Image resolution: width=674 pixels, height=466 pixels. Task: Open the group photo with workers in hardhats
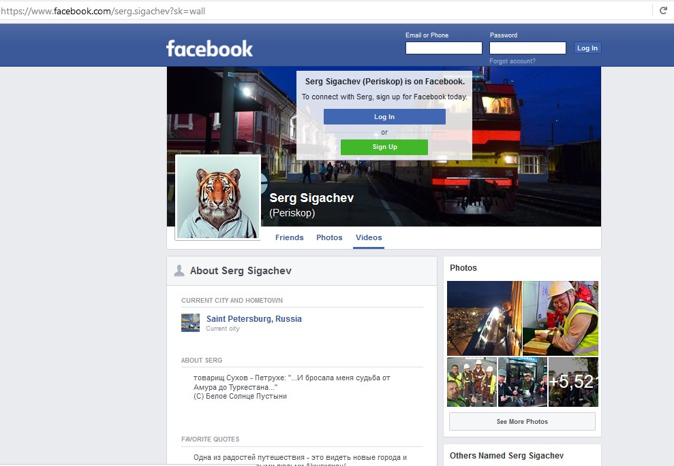coord(472,382)
